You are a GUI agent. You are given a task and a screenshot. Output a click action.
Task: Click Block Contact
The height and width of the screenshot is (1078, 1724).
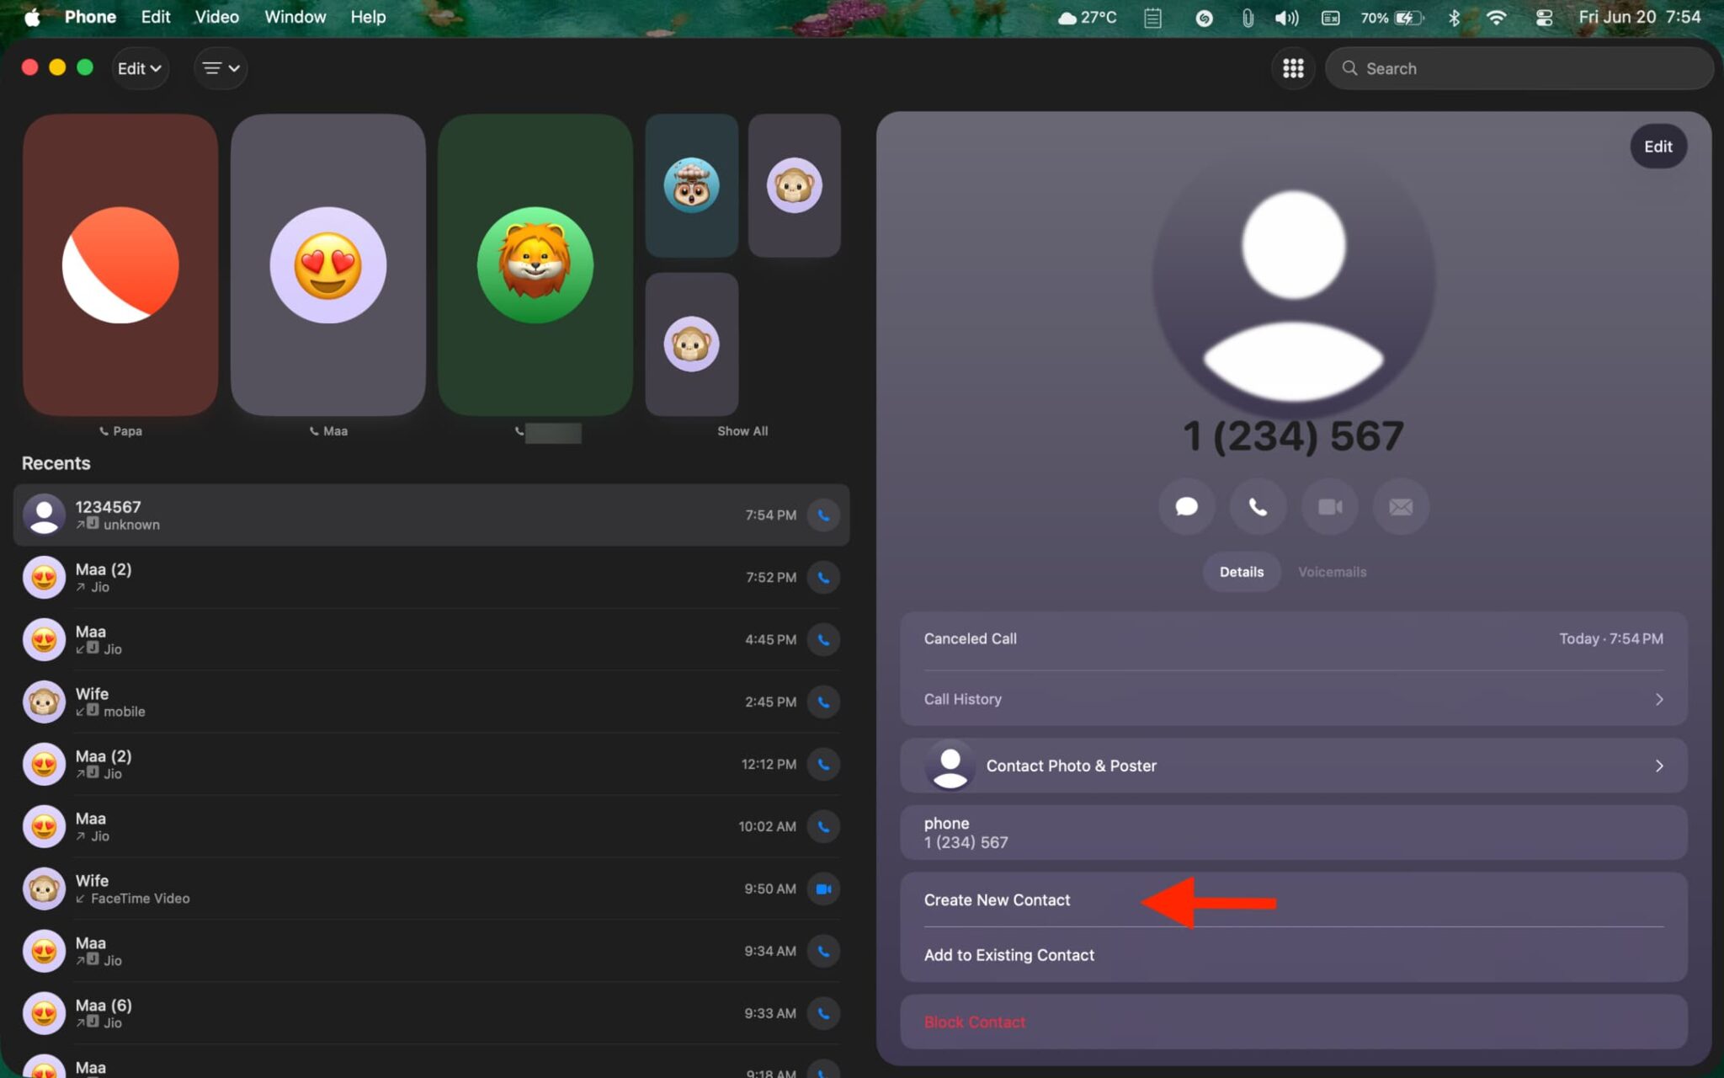pyautogui.click(x=974, y=1022)
